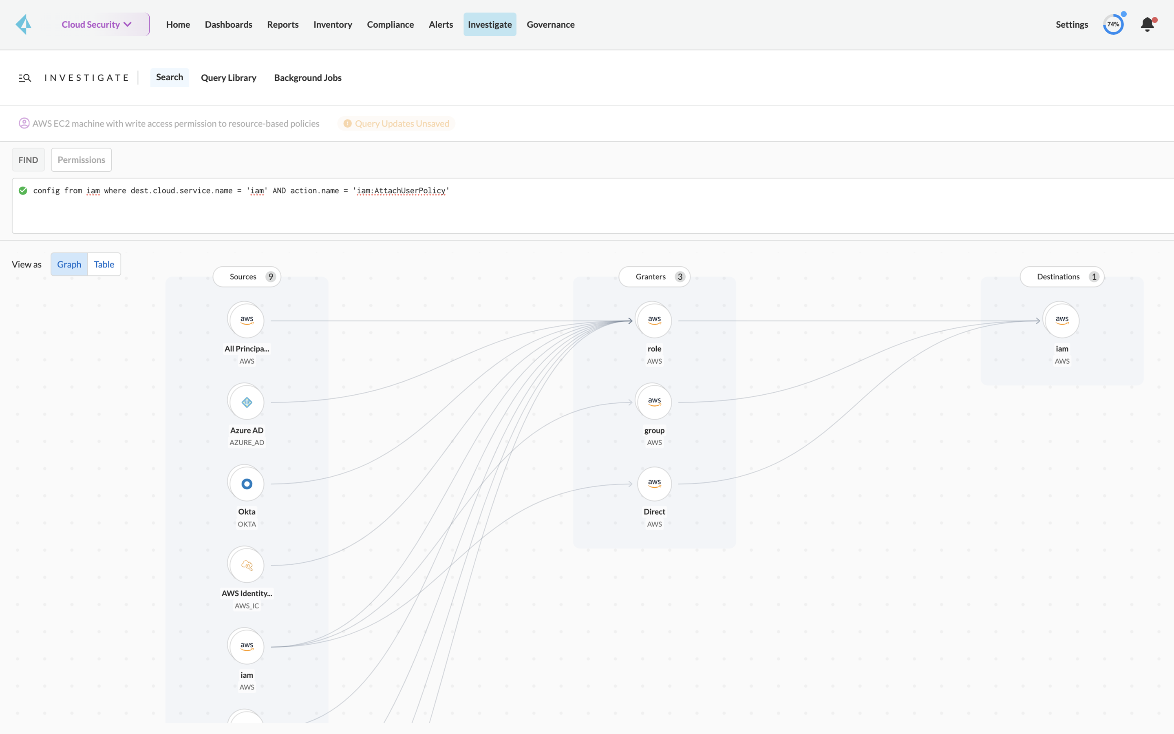Click the AWS IAM source node icon
The image size is (1174, 734).
pyautogui.click(x=246, y=646)
